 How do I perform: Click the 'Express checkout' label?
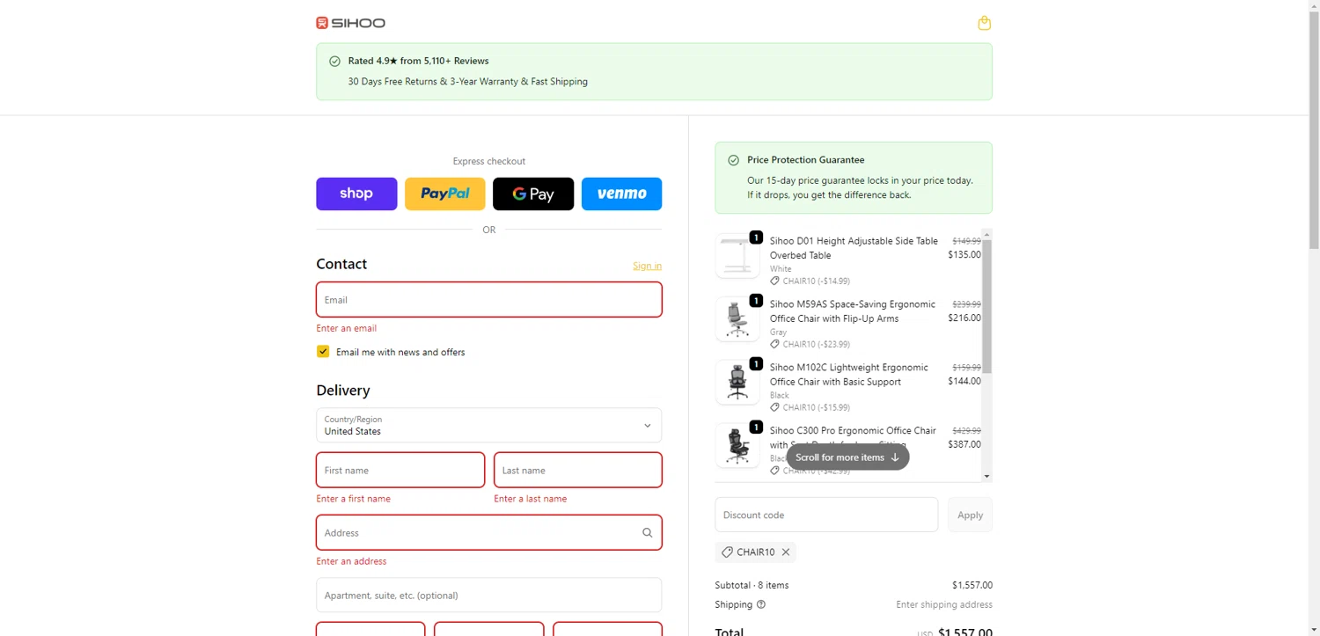click(x=488, y=161)
